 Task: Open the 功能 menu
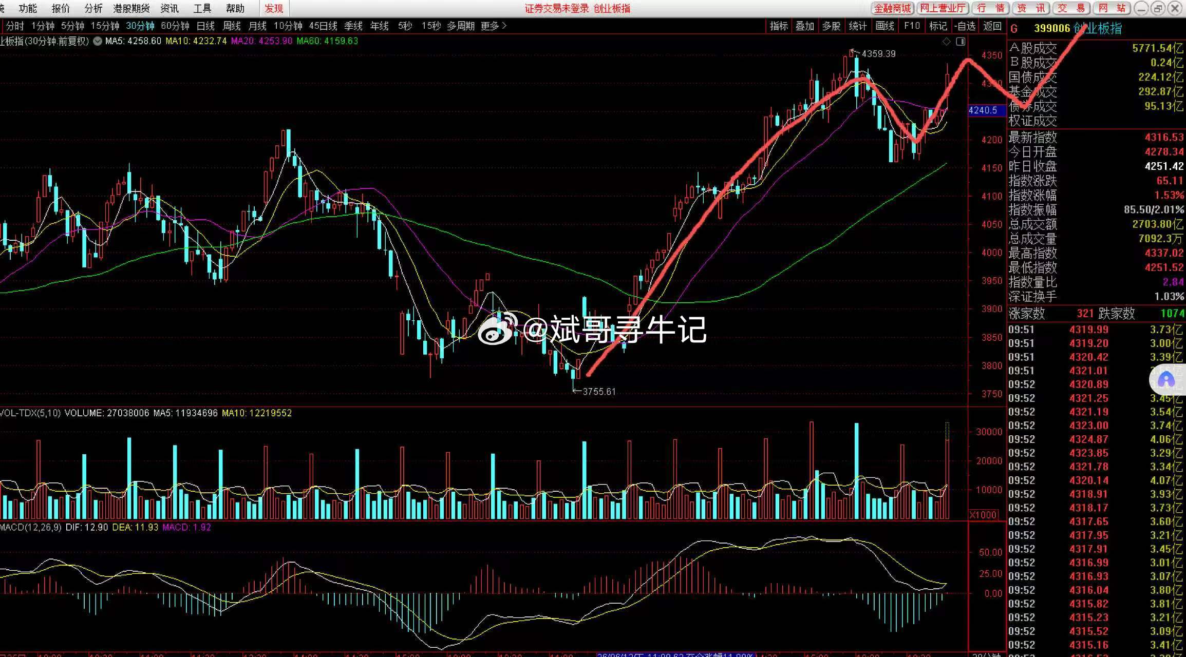point(28,8)
